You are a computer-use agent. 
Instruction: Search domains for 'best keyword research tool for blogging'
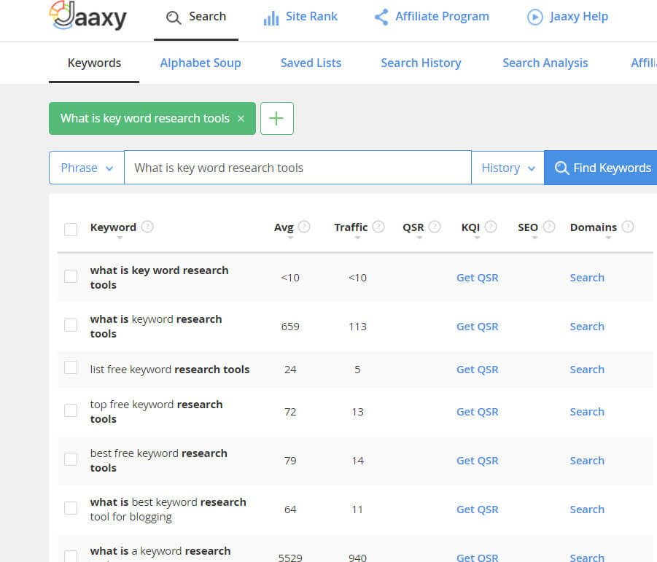point(587,510)
